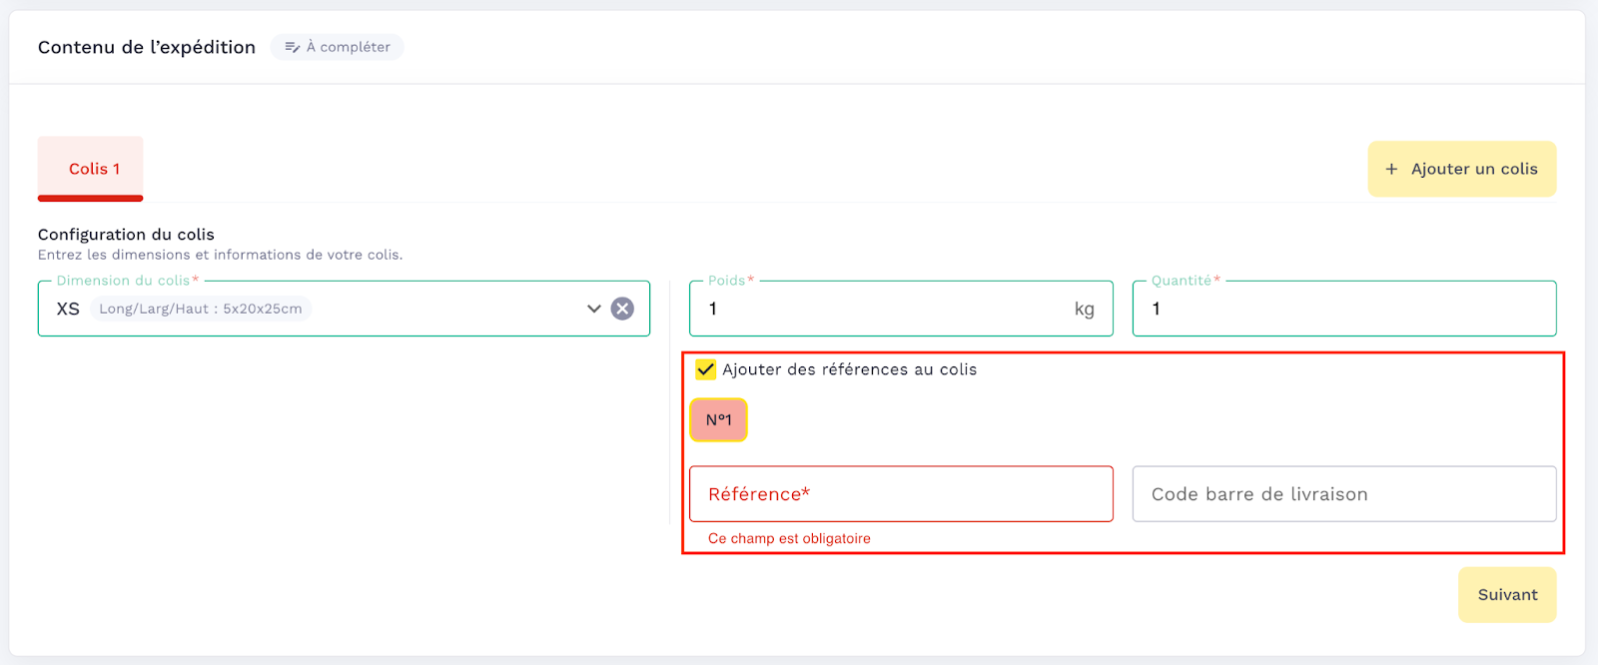Click into the Quantité field
The image size is (1598, 665).
pyautogui.click(x=1343, y=309)
